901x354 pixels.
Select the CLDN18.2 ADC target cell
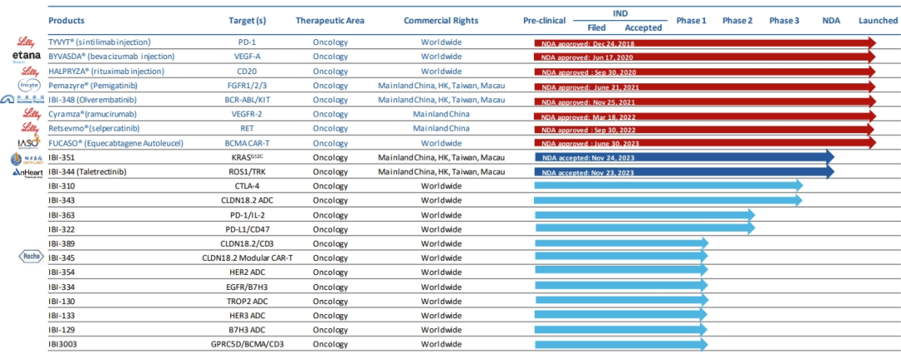click(247, 200)
